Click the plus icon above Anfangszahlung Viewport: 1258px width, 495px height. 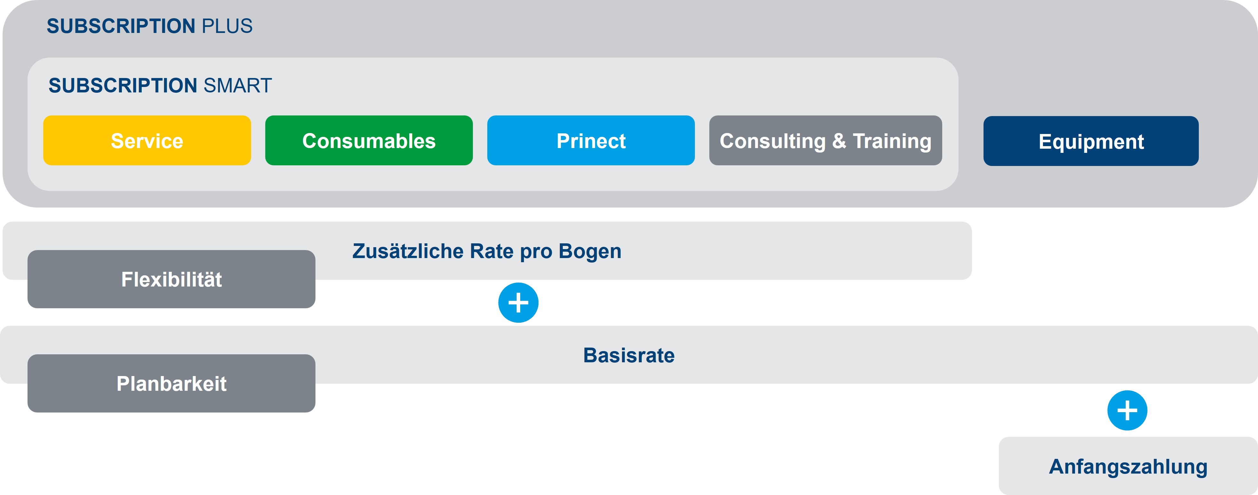(1127, 411)
